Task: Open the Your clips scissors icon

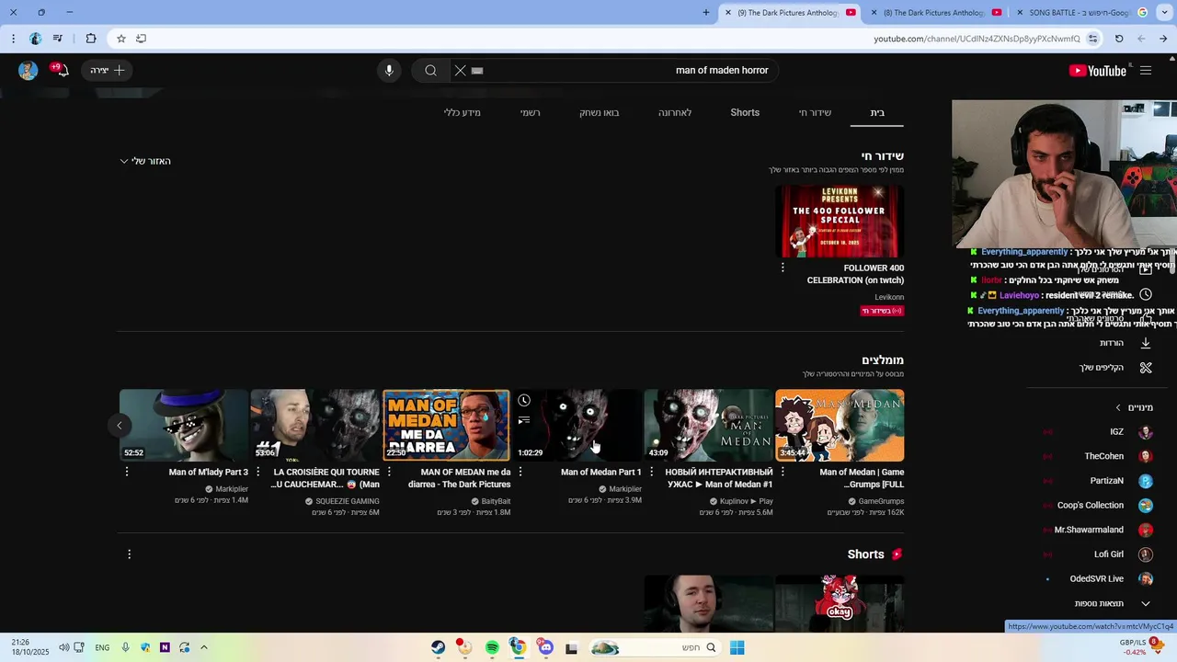Action: (x=1146, y=368)
